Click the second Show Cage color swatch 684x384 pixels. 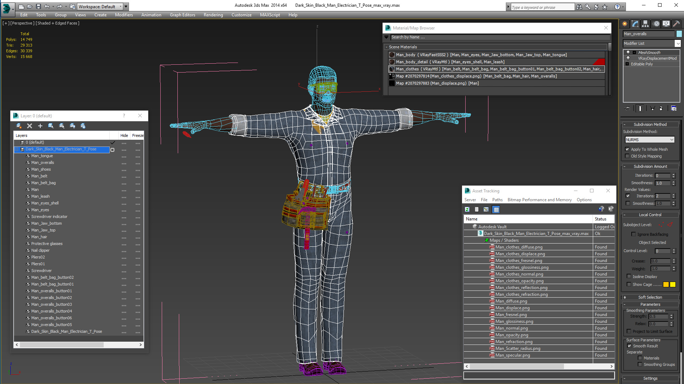coord(673,284)
